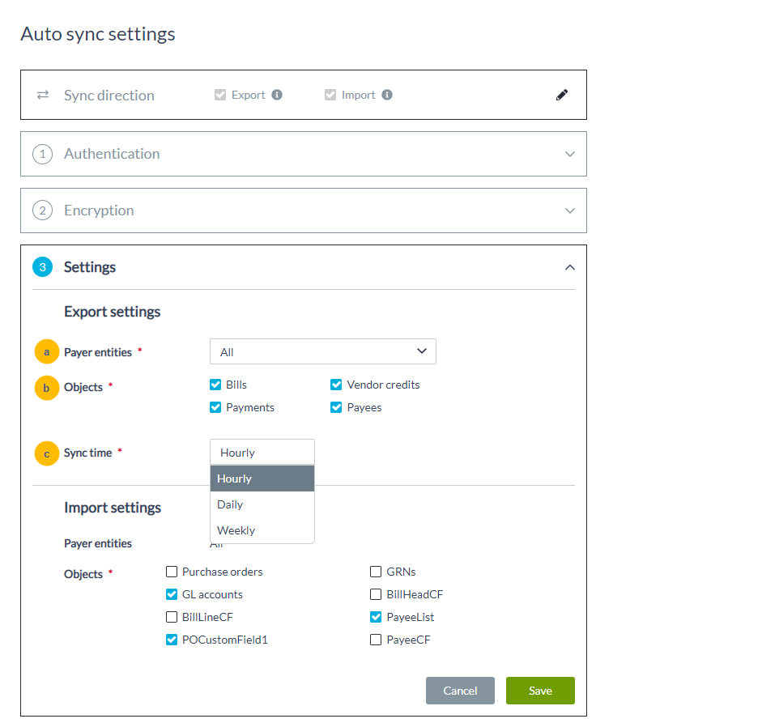Uncheck the POCustomField1 checkbox

pos(172,640)
